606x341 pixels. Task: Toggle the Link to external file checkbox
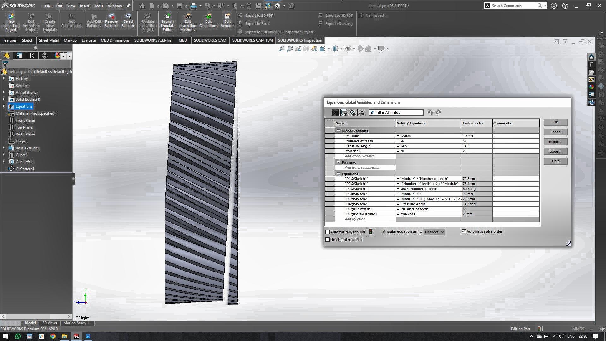(x=328, y=239)
